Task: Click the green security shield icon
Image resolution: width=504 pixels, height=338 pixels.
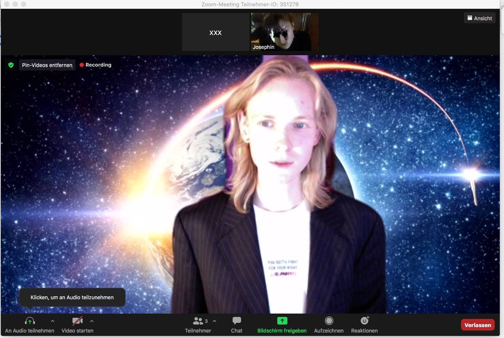Action: [x=11, y=65]
